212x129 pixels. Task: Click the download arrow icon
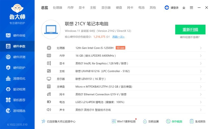coord(184,8)
